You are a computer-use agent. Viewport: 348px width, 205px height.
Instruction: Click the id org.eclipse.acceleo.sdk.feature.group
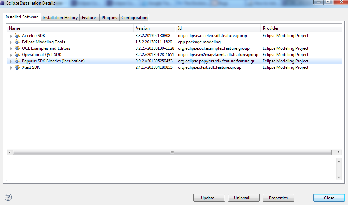tap(212, 36)
